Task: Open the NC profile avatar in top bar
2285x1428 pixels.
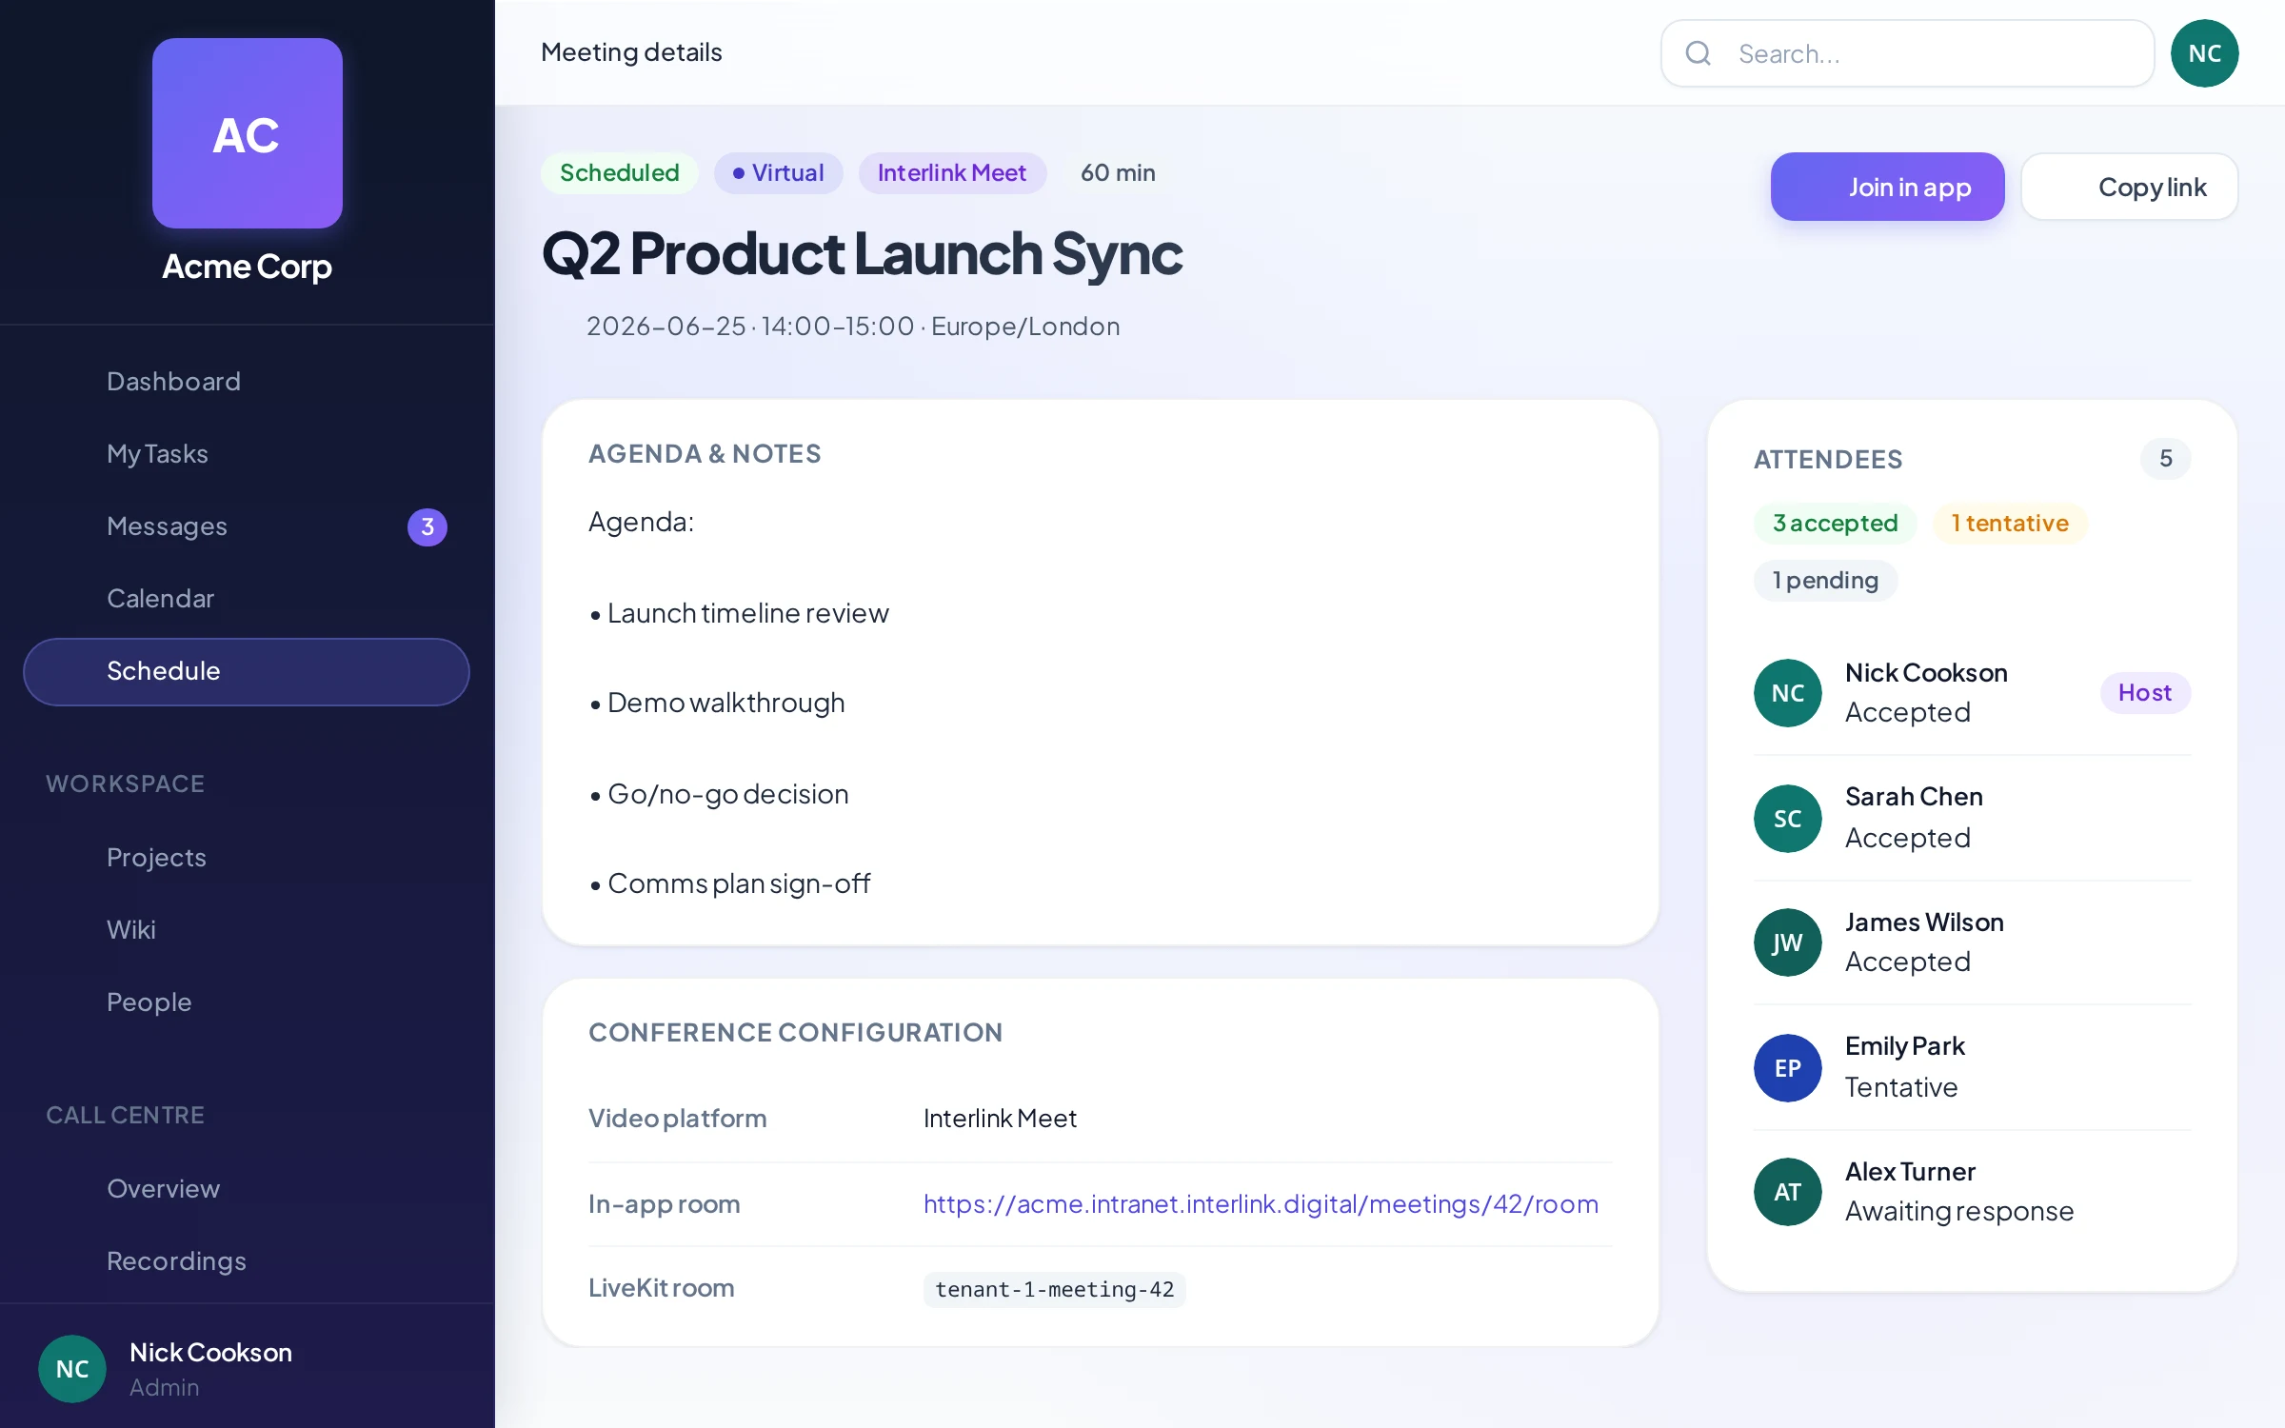Action: pyautogui.click(x=2204, y=53)
